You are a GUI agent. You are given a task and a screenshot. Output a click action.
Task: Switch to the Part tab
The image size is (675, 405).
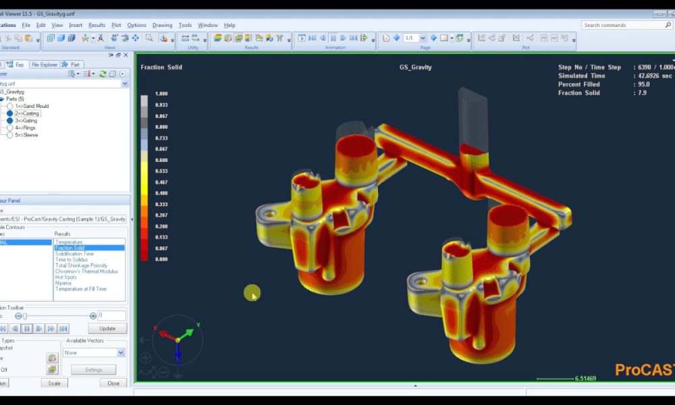coord(71,64)
